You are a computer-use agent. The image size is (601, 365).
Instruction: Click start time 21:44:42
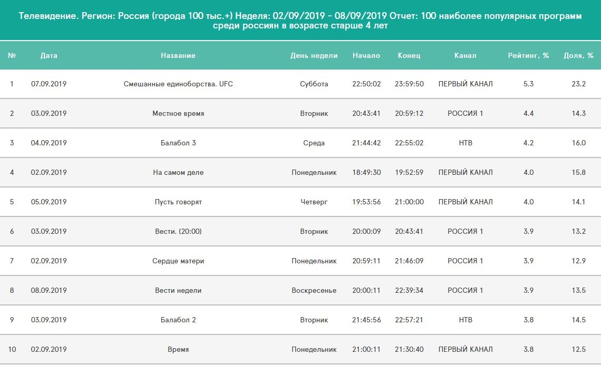click(x=366, y=143)
